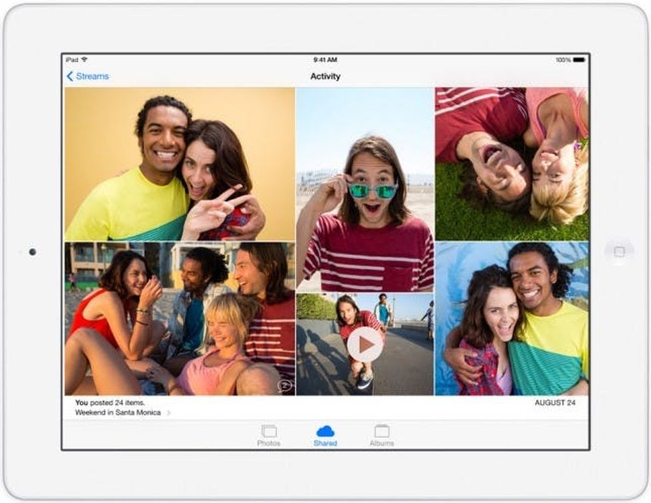Select the Shared cloud icon
Screen dimensions: 651x503
[325, 431]
